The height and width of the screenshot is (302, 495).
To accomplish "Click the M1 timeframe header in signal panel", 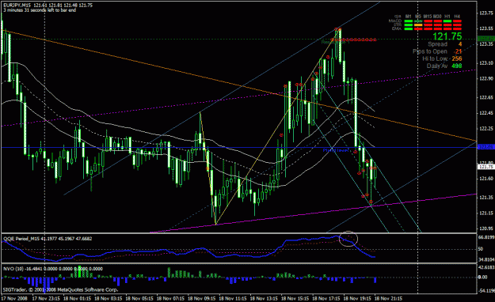I will [x=408, y=17].
